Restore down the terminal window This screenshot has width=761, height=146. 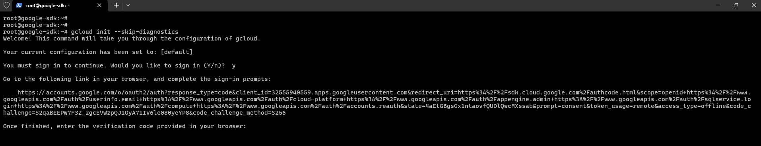point(736,5)
